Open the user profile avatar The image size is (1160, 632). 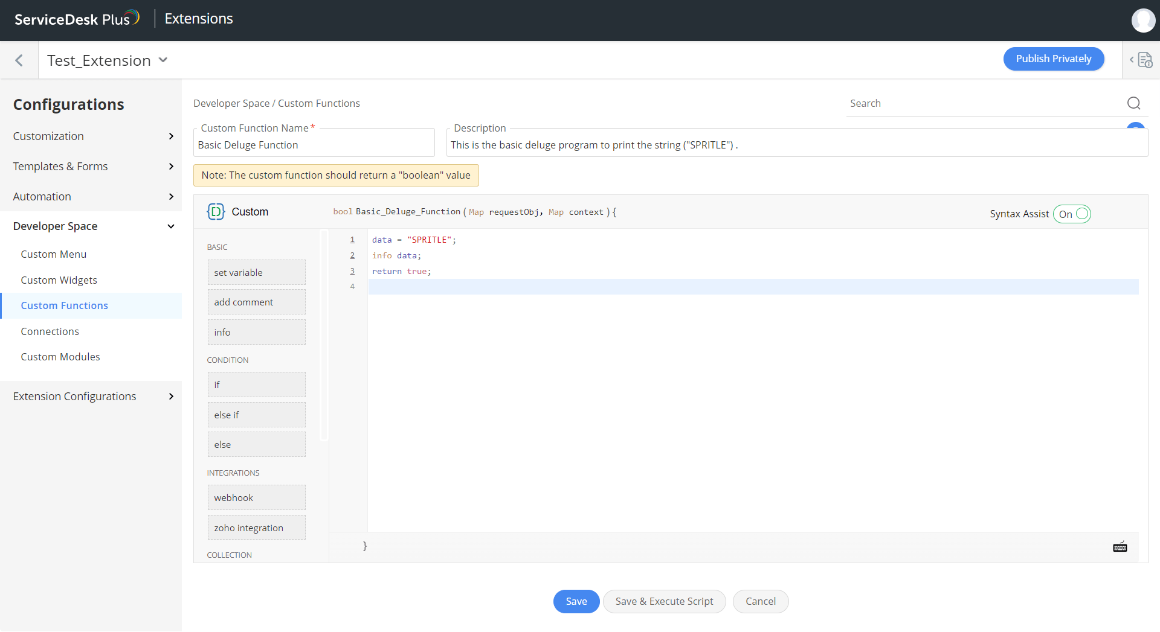tap(1143, 20)
